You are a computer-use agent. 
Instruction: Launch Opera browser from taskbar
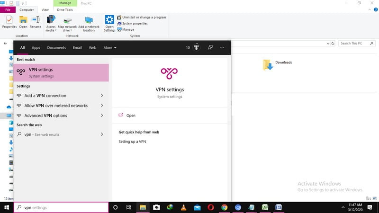click(x=211, y=207)
